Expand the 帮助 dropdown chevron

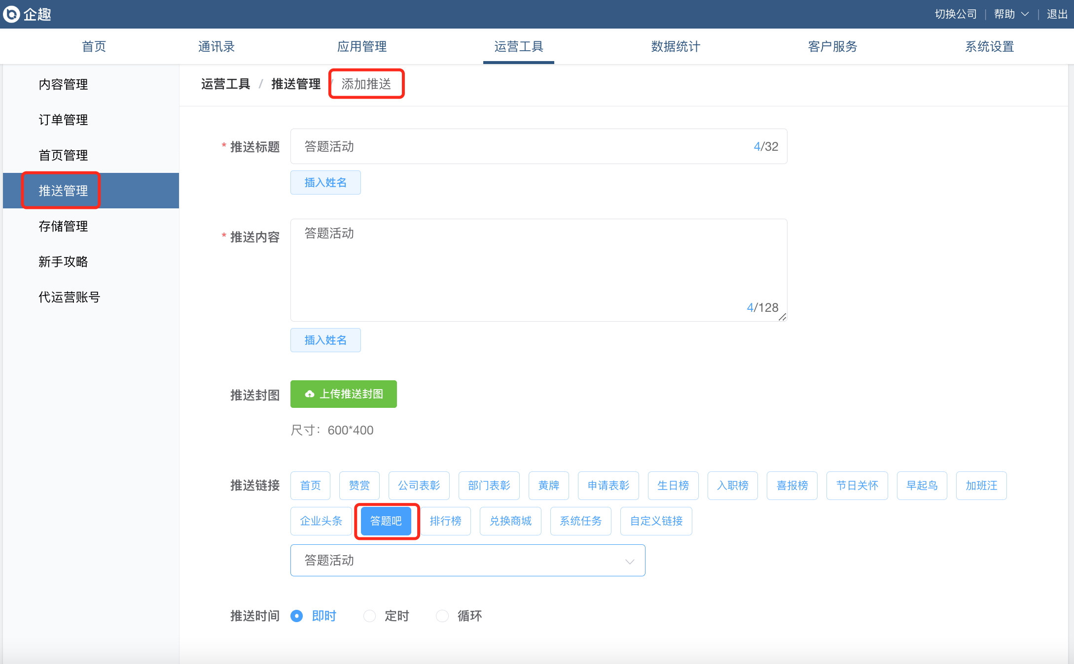[x=1025, y=14]
